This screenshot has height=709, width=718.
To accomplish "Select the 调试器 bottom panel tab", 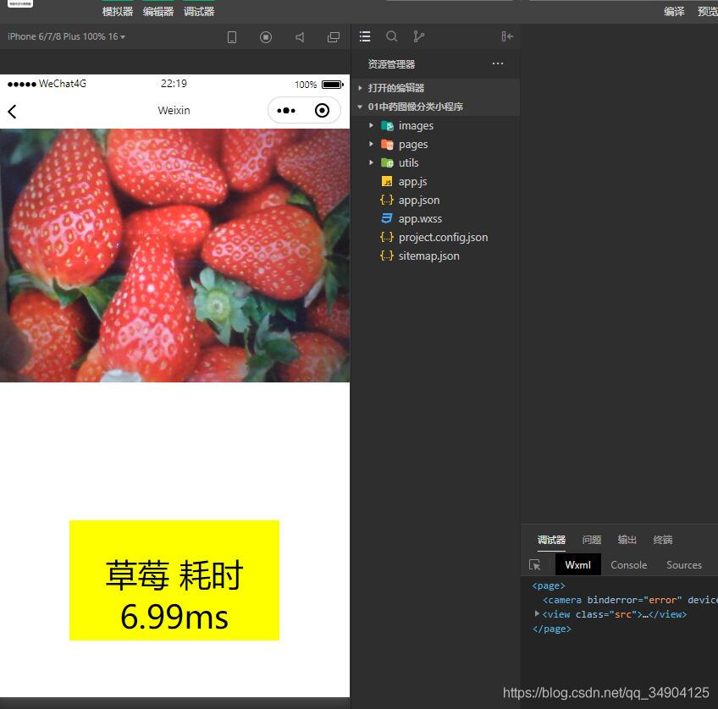I will tap(551, 540).
